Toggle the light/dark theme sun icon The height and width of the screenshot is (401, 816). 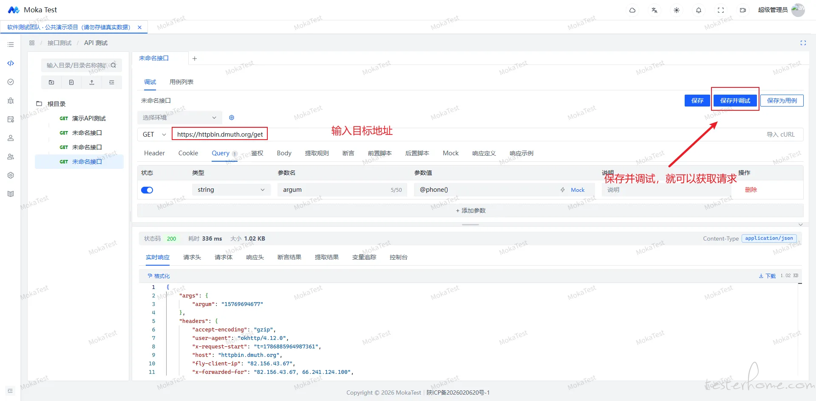677,10
